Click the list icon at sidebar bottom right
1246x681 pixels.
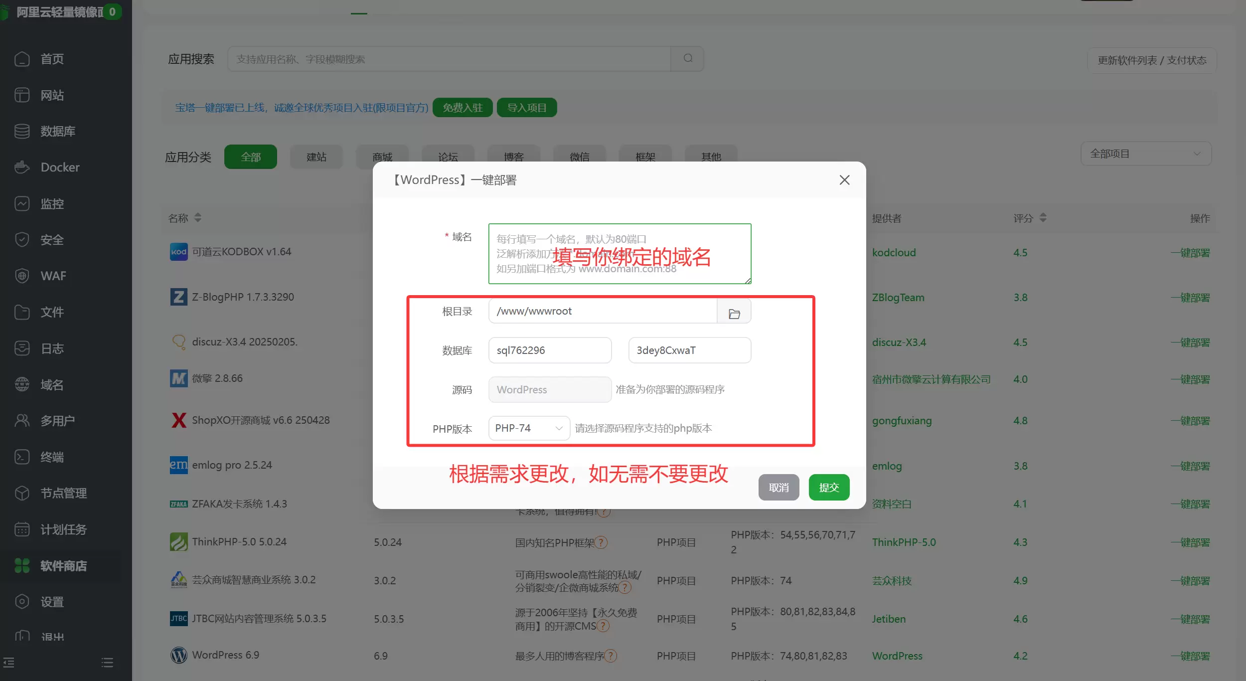pos(107,663)
